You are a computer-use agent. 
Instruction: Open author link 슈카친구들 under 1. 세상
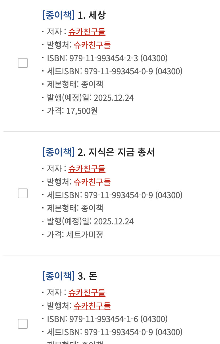pyautogui.click(x=87, y=32)
